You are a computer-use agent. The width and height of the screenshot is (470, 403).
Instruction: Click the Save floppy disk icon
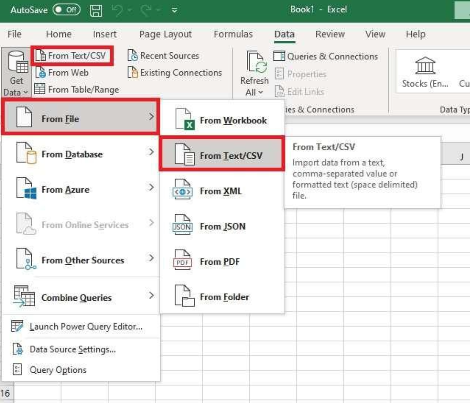(96, 11)
